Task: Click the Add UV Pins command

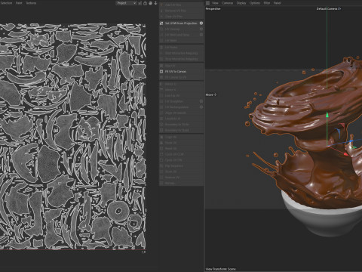Action: click(x=173, y=5)
